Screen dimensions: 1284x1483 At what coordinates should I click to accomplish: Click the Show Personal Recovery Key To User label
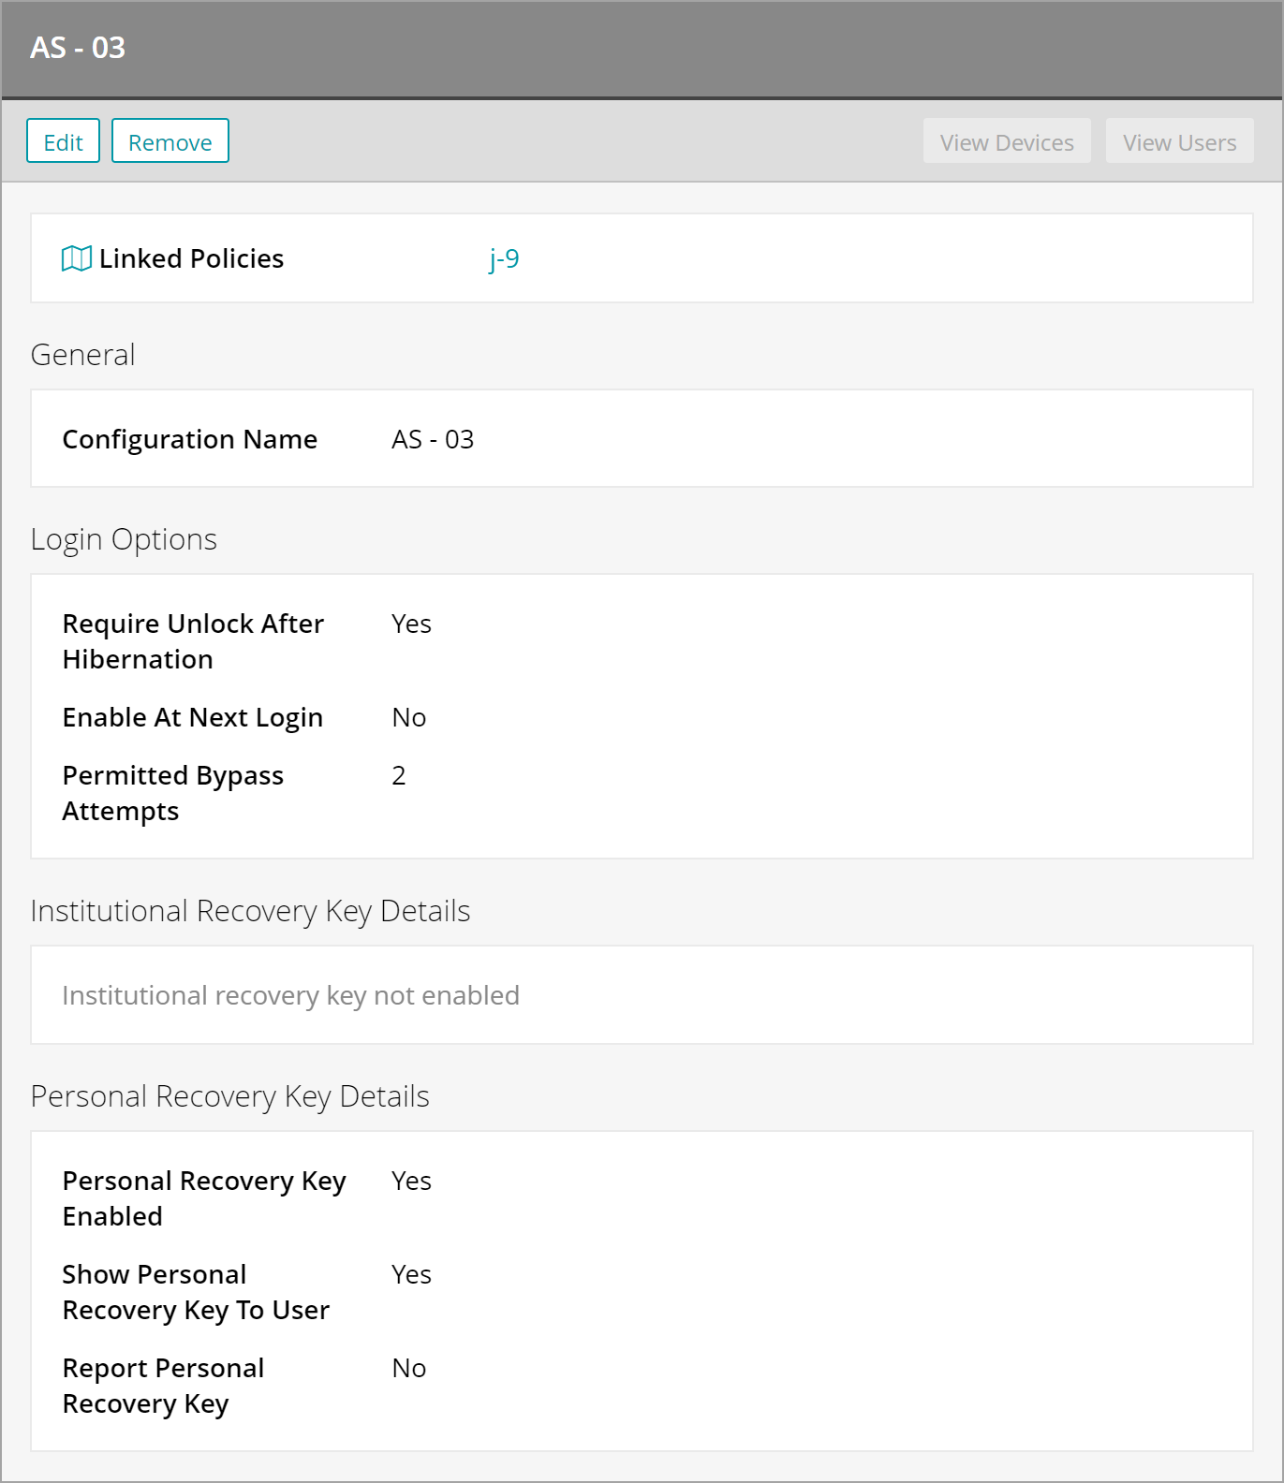[196, 1292]
